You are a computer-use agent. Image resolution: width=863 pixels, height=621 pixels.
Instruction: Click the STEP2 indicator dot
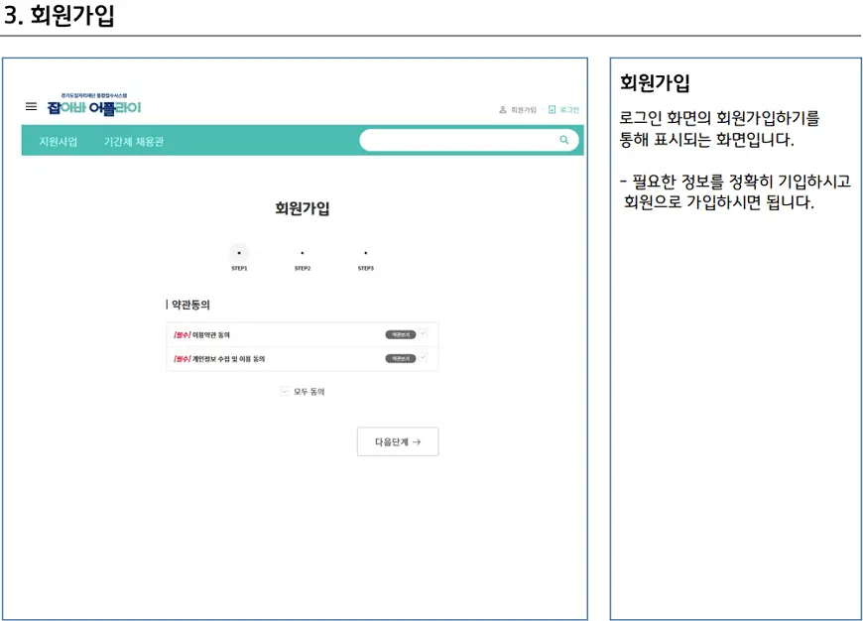(x=303, y=254)
